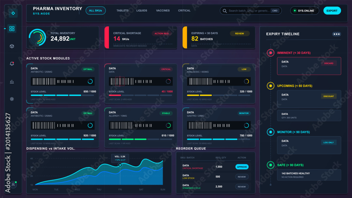This screenshot has width=352, height=198.
Task: Select the Safe (> 90 days) timeline marker
Action: coord(270,165)
